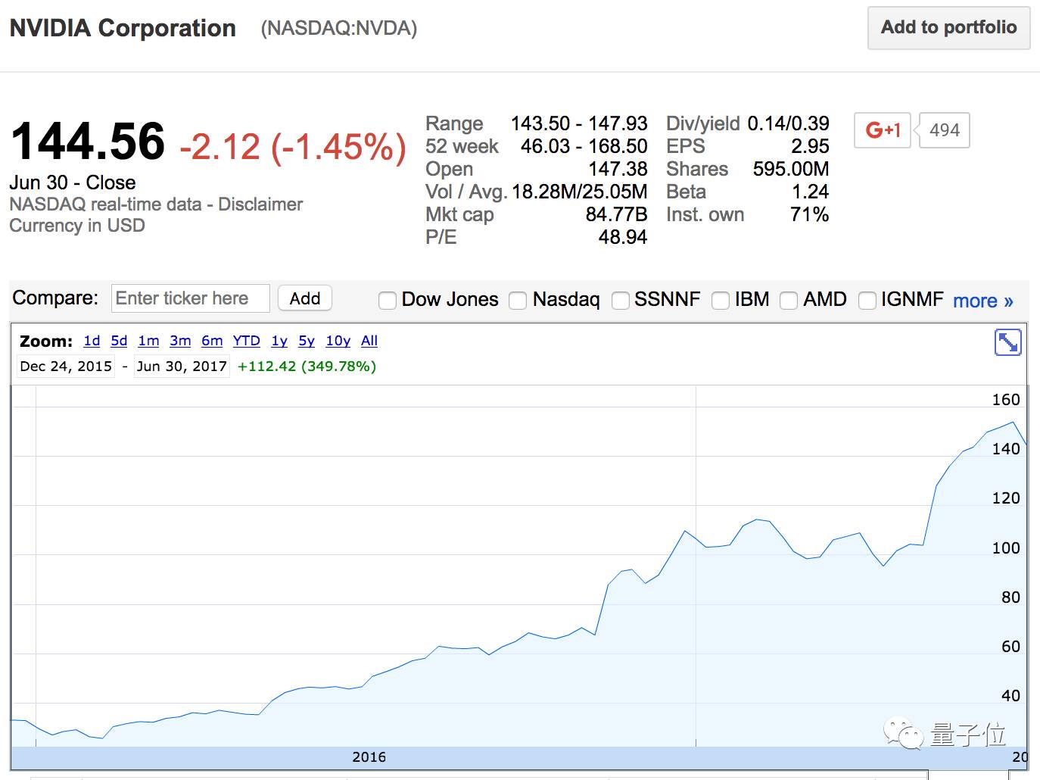Screen dimensions: 1040x780
Task: Set chart zoom to 1y
Action: (279, 341)
